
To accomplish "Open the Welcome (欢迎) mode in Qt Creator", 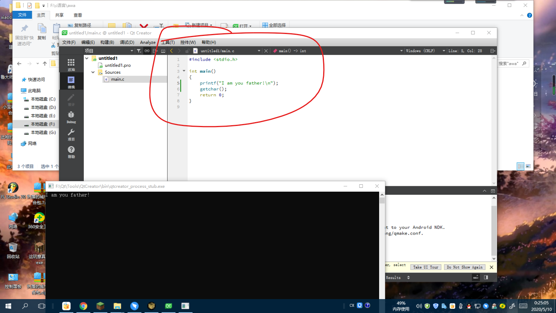I will pos(71,65).
